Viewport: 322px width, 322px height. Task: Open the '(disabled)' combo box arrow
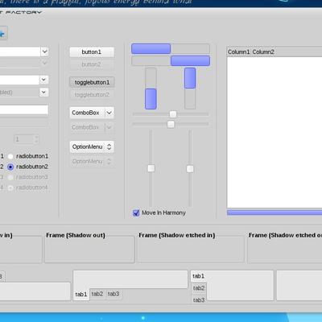43,93
